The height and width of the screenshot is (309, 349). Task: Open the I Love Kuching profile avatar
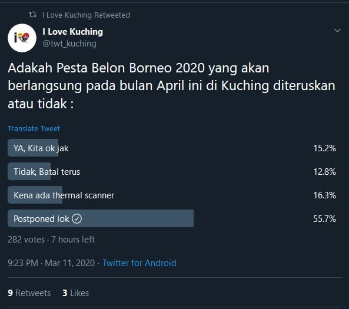pyautogui.click(x=22, y=38)
